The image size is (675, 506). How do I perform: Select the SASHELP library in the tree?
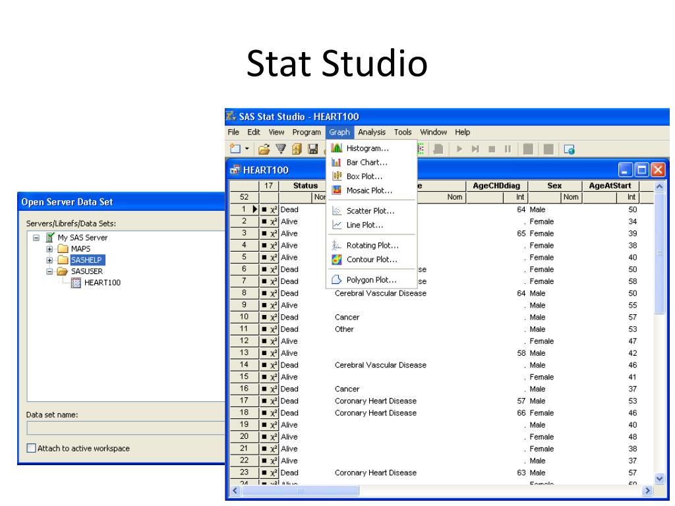[x=86, y=260]
